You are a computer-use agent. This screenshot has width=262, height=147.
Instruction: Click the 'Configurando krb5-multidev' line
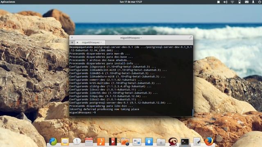point(115,83)
